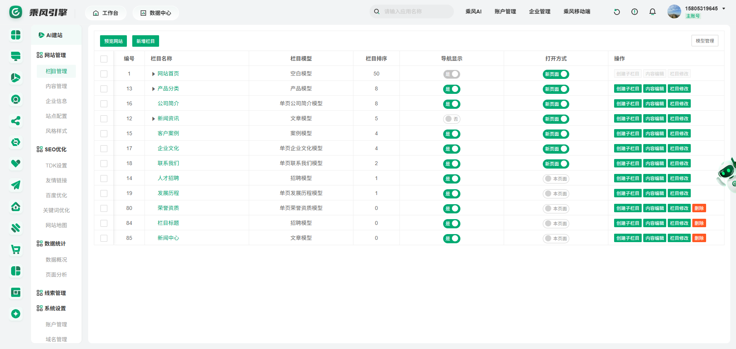This screenshot has width=736, height=349.
Task: Expand the 网站首页 row arrow
Action: click(x=153, y=74)
